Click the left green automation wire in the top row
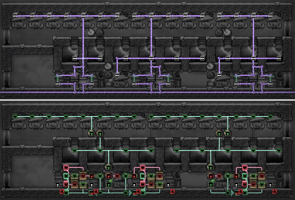 tap(75, 116)
